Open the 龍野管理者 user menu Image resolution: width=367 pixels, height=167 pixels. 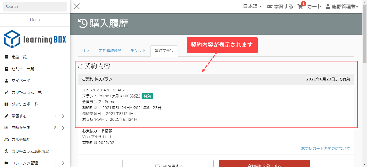pyautogui.click(x=342, y=7)
